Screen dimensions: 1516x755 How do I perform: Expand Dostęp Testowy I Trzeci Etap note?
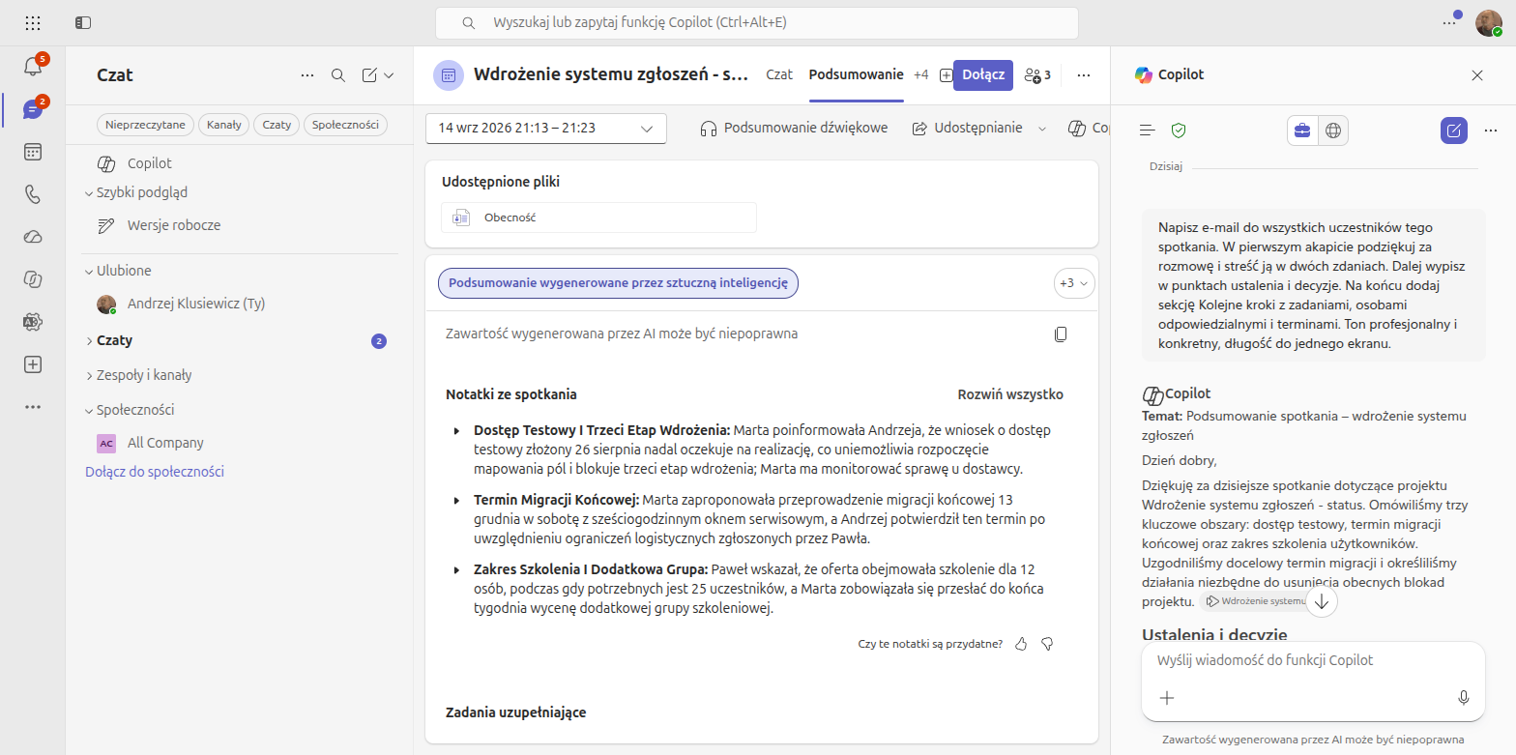456,430
